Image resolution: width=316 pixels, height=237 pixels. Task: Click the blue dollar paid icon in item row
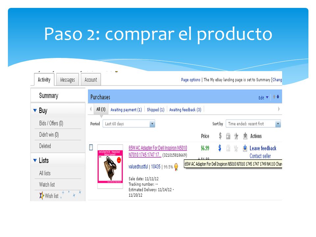tap(220, 148)
